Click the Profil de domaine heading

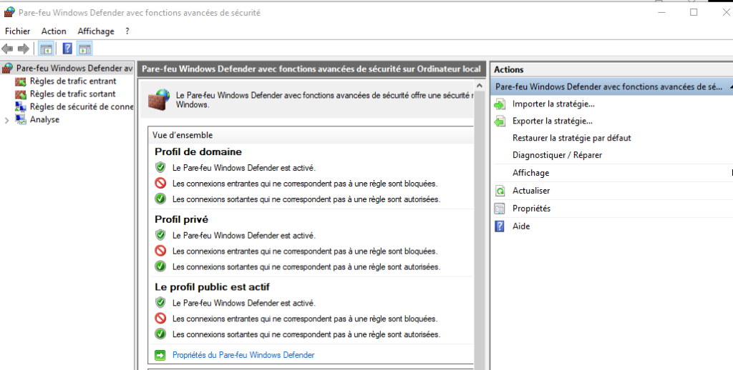[198, 151]
